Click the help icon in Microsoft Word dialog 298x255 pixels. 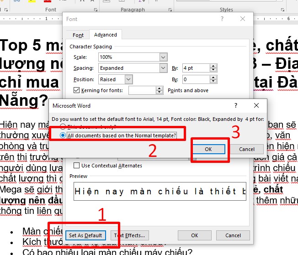tap(236, 105)
